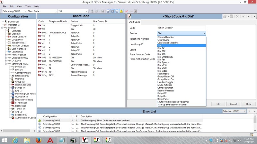
Task: Open File Explorer from the taskbar
Action: tap(27, 140)
